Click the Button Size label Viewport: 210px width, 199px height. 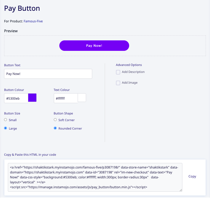pos(12,113)
